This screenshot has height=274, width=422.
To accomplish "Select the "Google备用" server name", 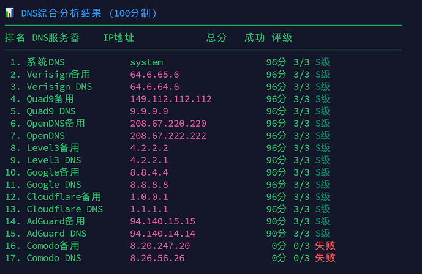I will click(x=53, y=172).
